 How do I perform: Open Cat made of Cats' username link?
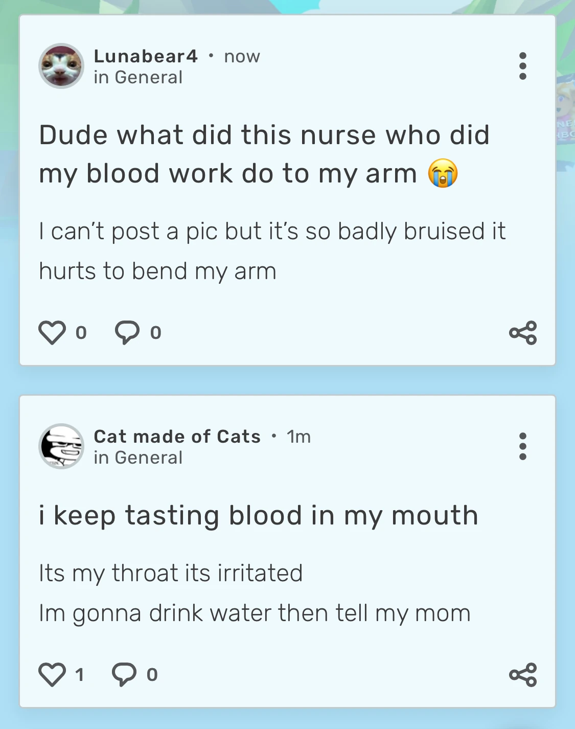click(x=177, y=437)
